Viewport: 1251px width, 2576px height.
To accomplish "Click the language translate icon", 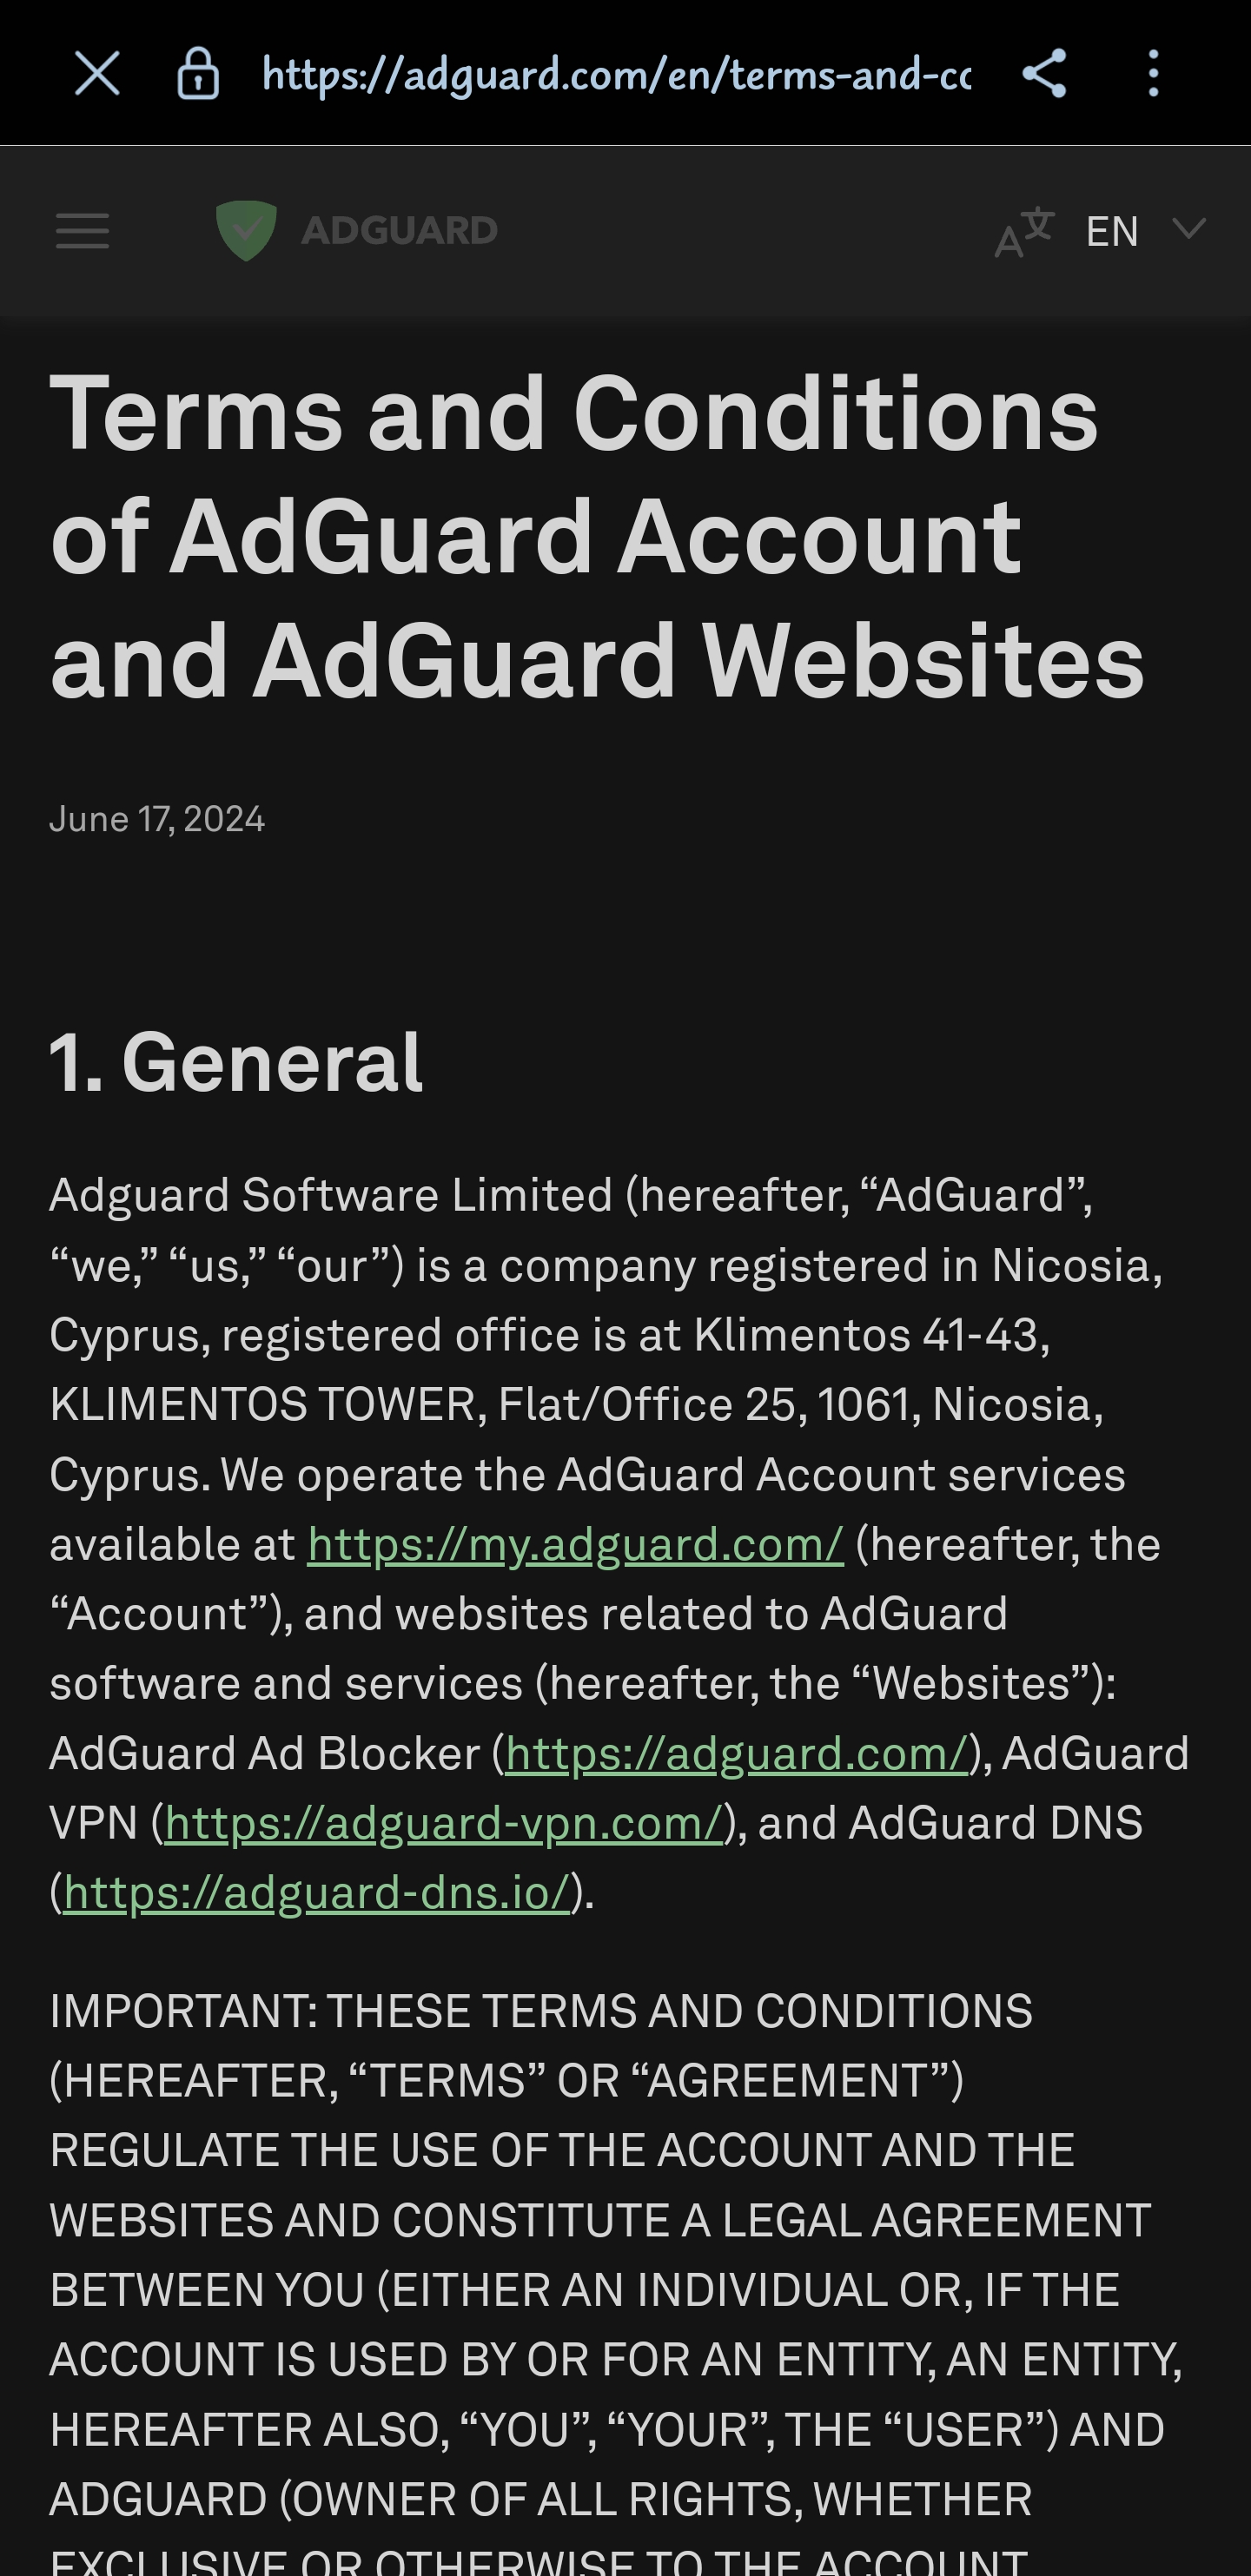I will point(1024,232).
